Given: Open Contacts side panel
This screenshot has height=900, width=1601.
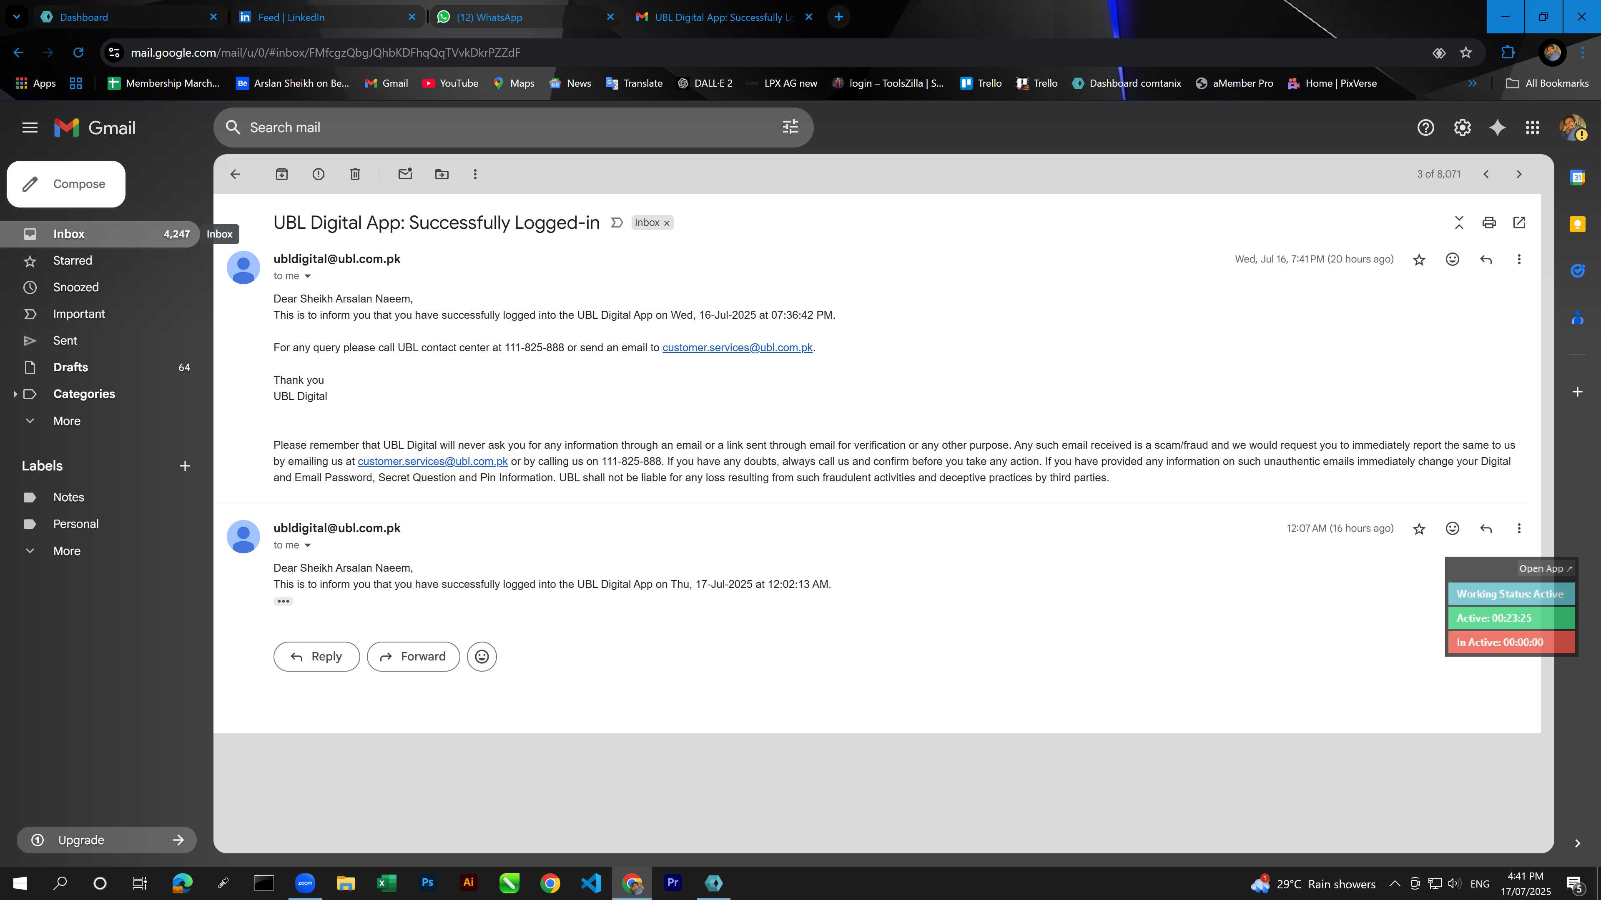Looking at the screenshot, I should tap(1577, 318).
